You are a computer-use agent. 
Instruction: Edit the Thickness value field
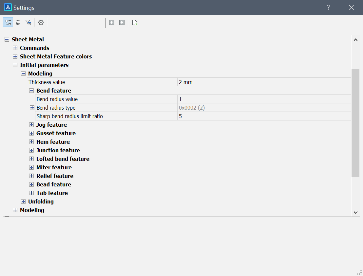(x=264, y=82)
